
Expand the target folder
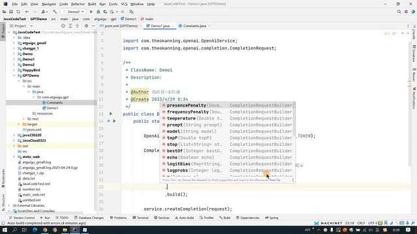point(19,124)
